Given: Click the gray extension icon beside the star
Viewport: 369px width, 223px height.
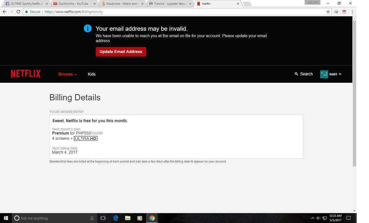Looking at the screenshot, I should click(x=336, y=12).
